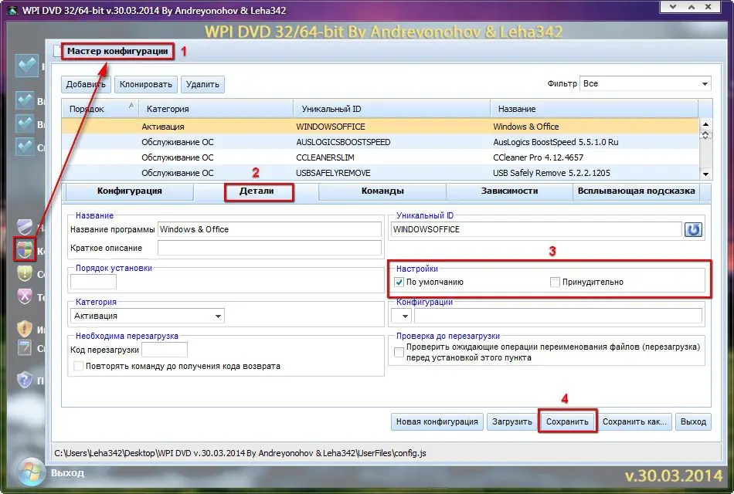Click the config.js path in status bar
The image size is (734, 494).
coord(240,453)
